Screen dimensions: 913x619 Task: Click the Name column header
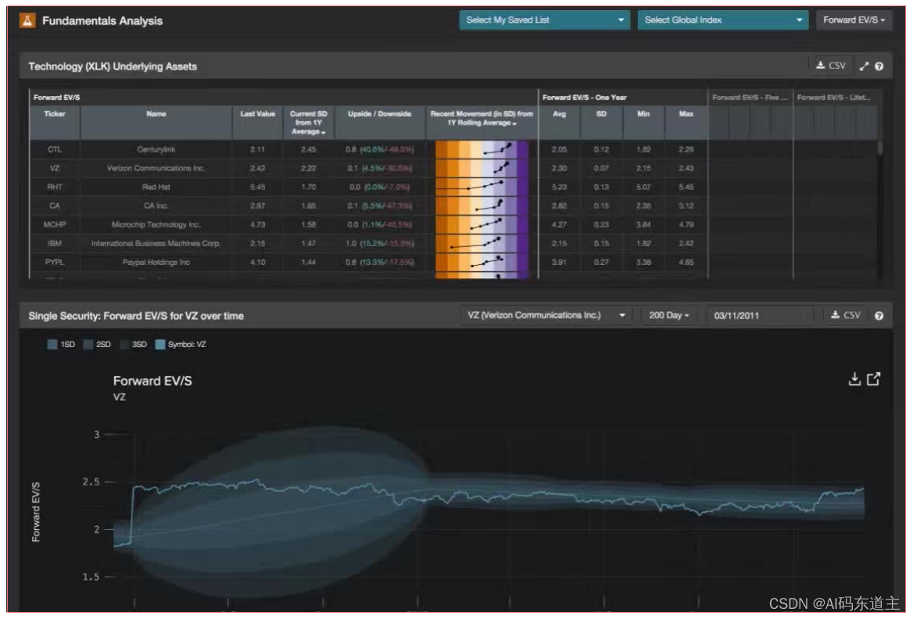156,122
